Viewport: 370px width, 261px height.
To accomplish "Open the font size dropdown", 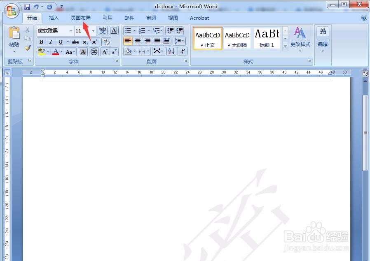I will click(x=93, y=31).
